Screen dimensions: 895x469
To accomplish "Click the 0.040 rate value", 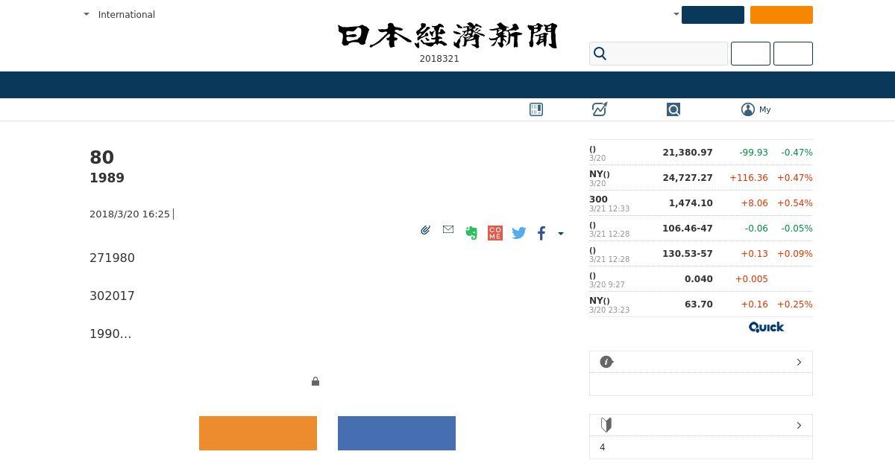I will click(x=699, y=278).
